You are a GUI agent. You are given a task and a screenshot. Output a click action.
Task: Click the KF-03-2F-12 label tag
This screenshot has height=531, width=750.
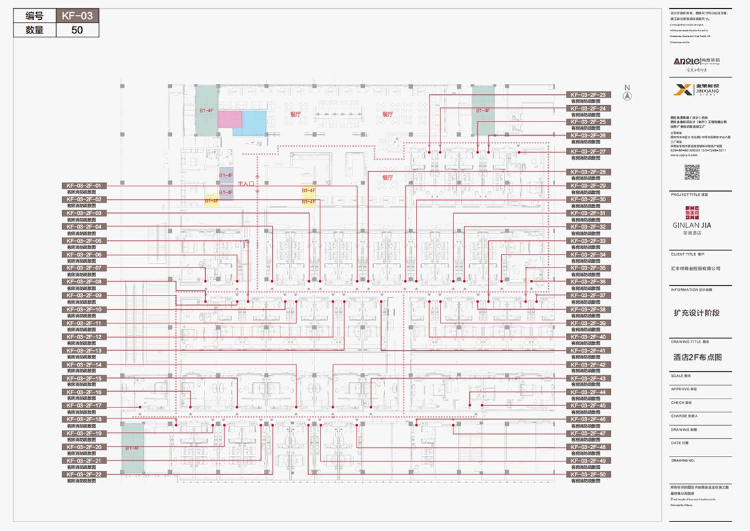click(84, 337)
